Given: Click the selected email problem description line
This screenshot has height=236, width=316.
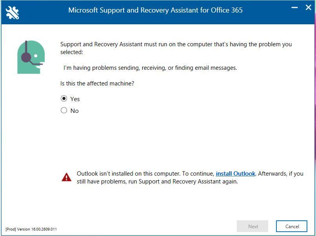Looking at the screenshot, I should click(x=150, y=68).
